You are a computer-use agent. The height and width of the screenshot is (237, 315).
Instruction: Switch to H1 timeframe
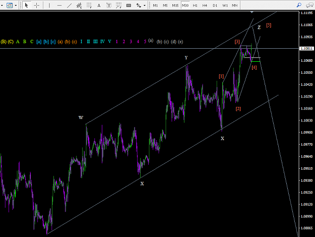(195, 6)
